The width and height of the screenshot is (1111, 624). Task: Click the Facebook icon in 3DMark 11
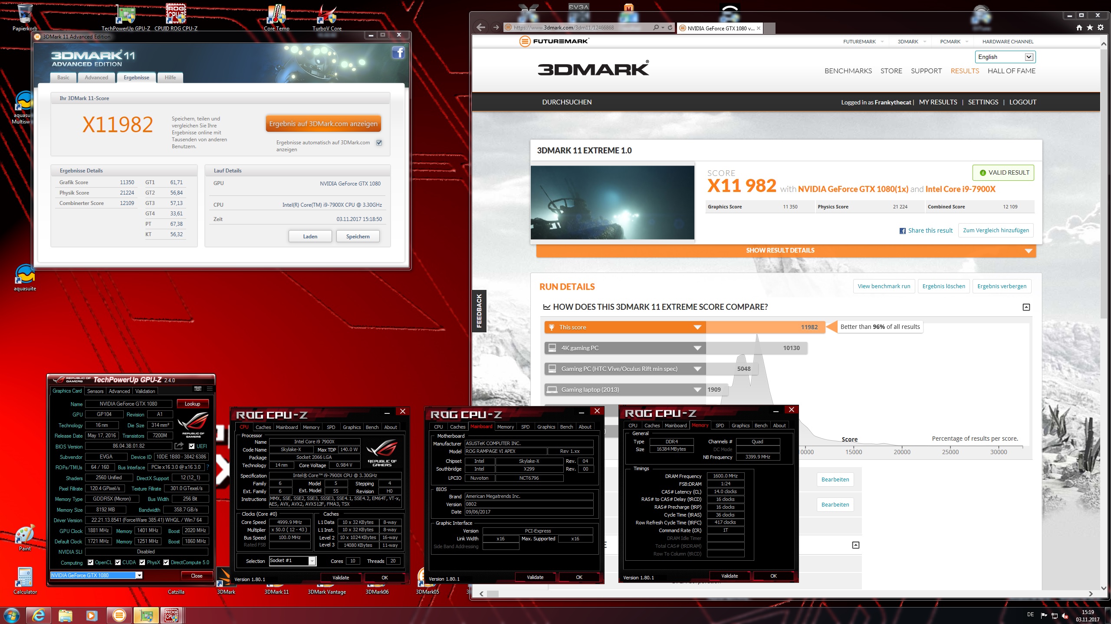click(398, 52)
